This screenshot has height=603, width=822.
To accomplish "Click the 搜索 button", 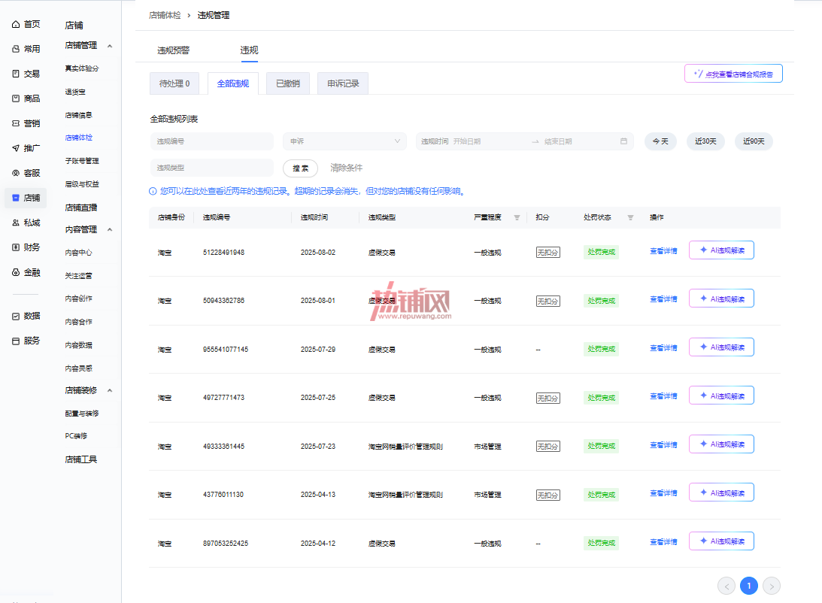I will (300, 168).
